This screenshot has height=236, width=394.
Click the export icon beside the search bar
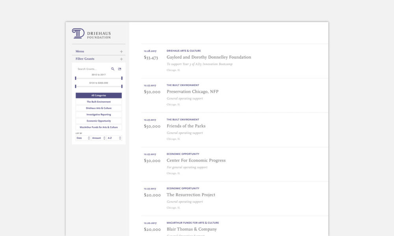coord(119,68)
